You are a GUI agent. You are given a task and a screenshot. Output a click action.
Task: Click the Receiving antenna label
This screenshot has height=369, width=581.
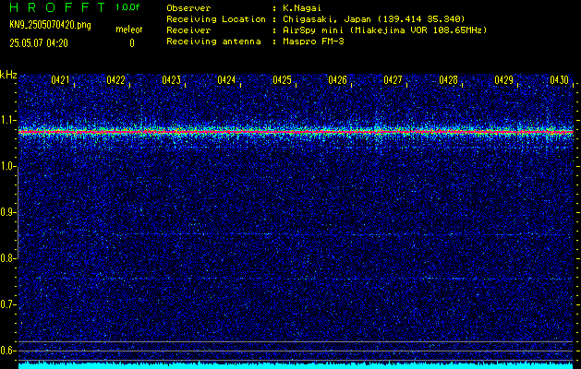213,42
